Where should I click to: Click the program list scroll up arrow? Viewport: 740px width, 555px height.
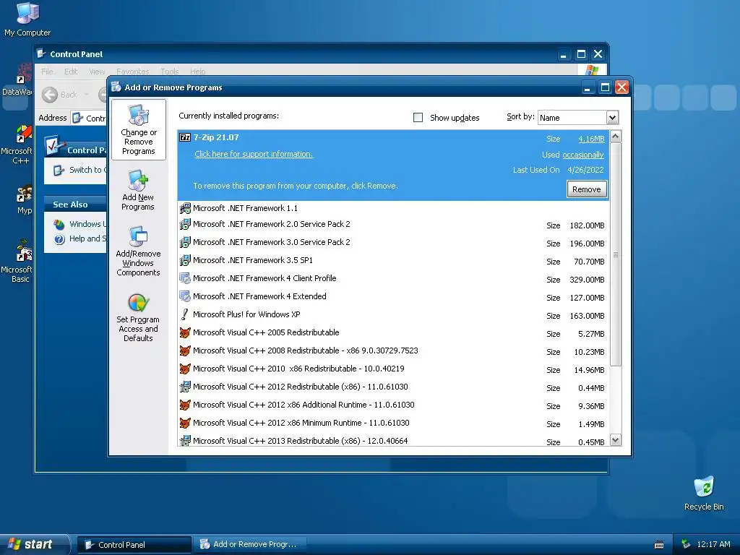coord(616,137)
